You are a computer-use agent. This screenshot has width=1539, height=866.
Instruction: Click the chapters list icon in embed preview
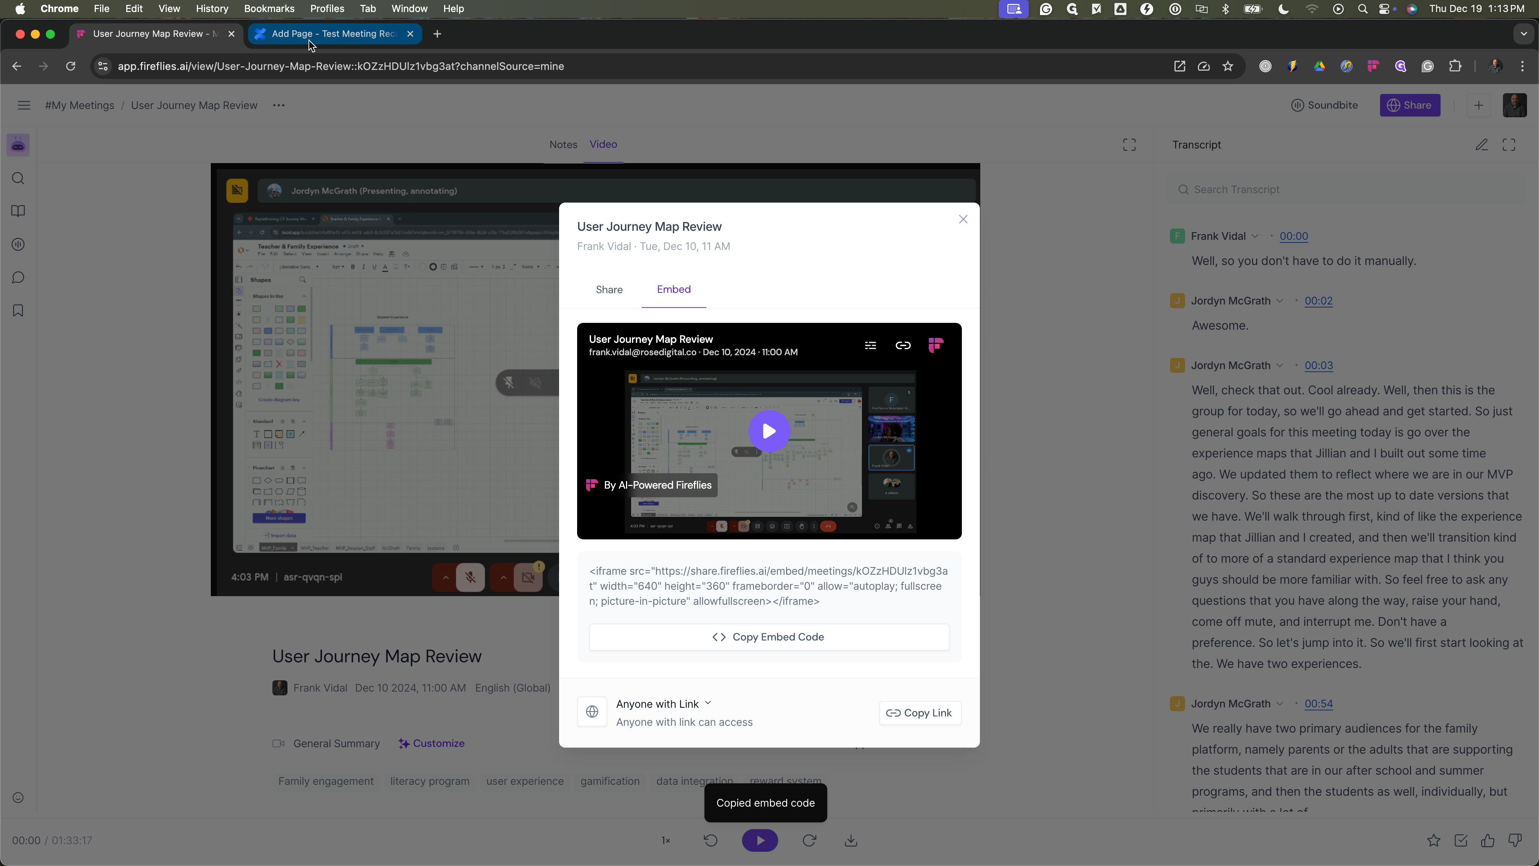(x=871, y=345)
